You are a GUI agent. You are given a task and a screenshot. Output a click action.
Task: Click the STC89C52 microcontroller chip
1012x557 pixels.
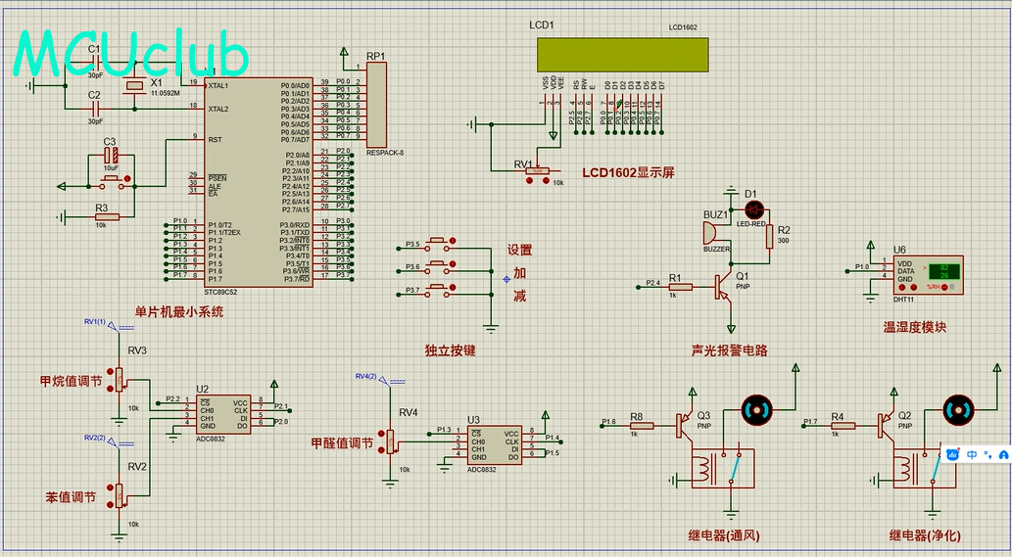point(259,181)
